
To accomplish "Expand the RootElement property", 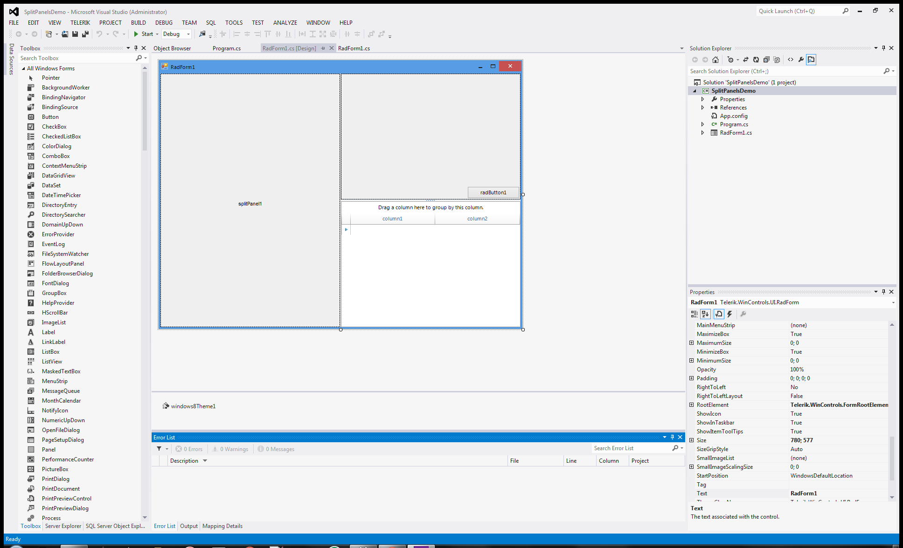I will click(x=692, y=405).
